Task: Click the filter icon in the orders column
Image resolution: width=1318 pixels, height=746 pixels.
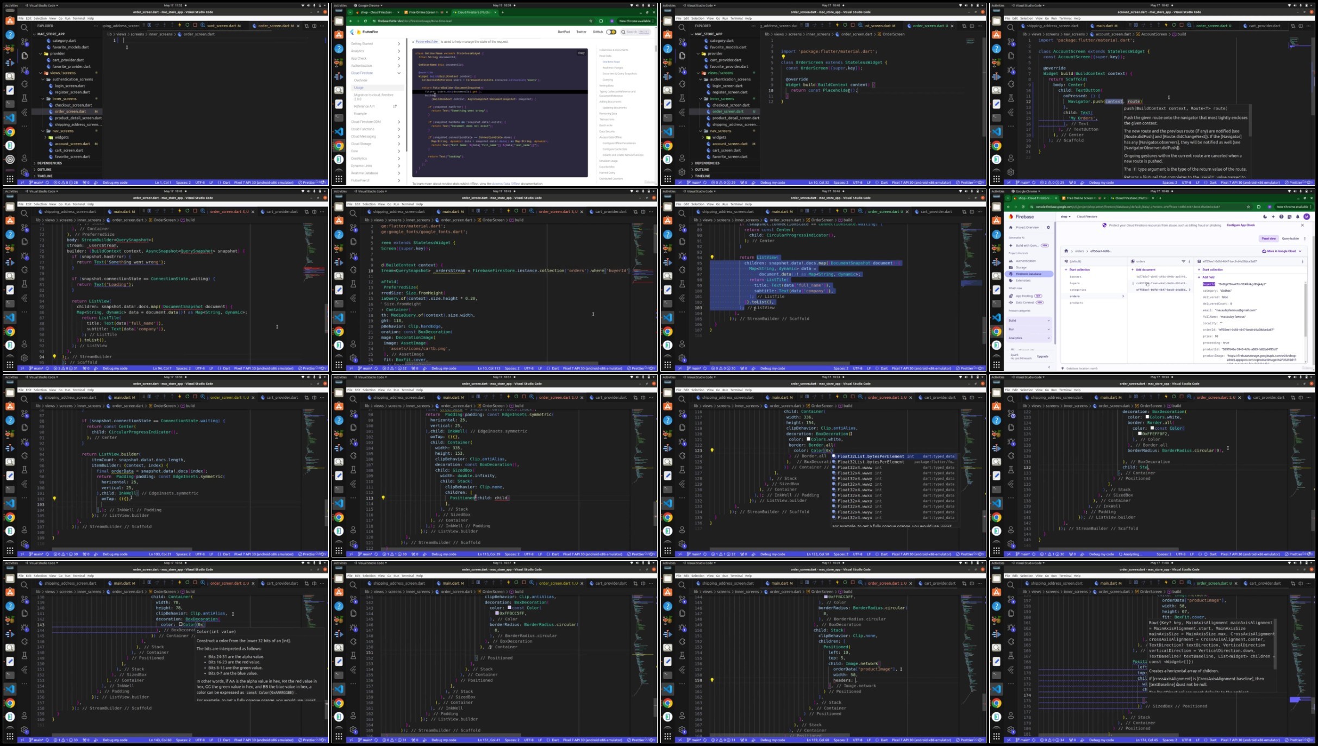Action: 1183,261
